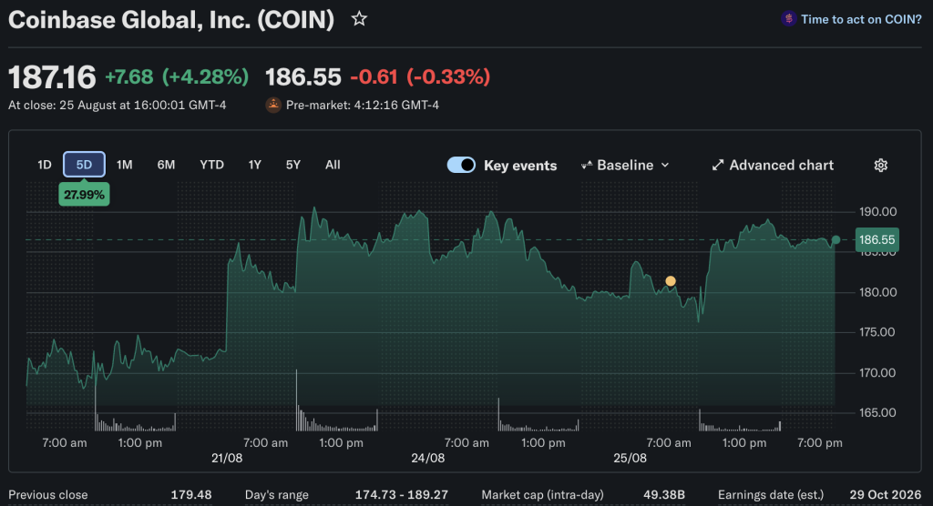Open the Baseline chart type dropdown
Screen dimensions: 933x506
coord(625,166)
